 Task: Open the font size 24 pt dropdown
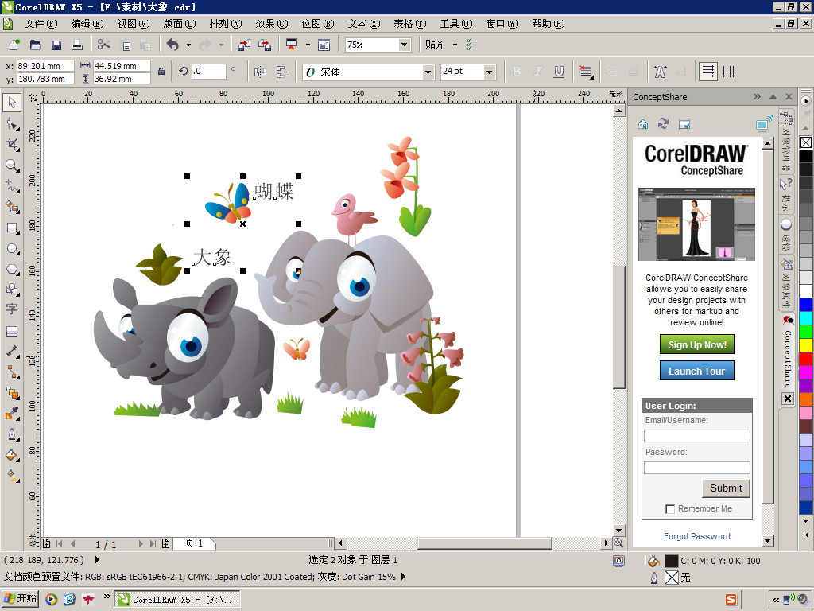pyautogui.click(x=489, y=72)
